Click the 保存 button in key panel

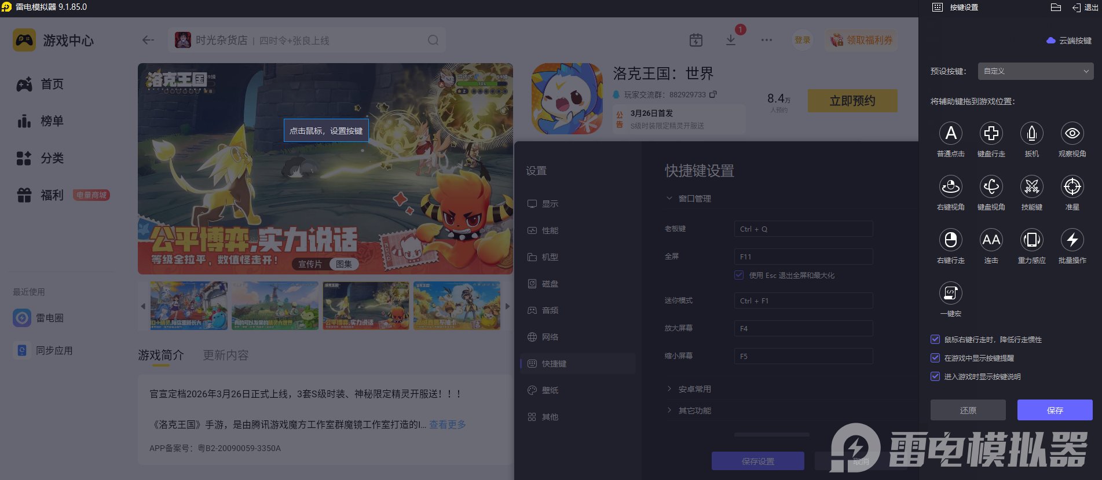(x=1055, y=410)
